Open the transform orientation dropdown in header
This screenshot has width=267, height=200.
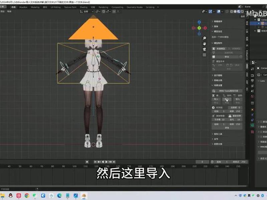tap(87, 11)
